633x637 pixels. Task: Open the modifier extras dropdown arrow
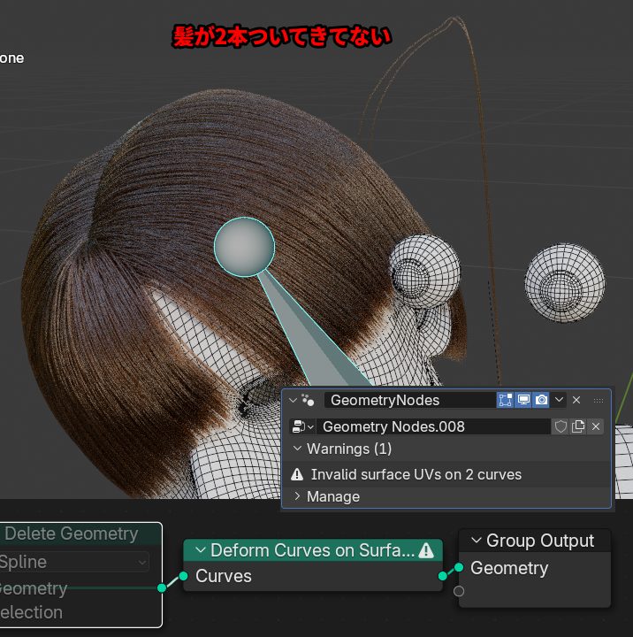tap(560, 400)
